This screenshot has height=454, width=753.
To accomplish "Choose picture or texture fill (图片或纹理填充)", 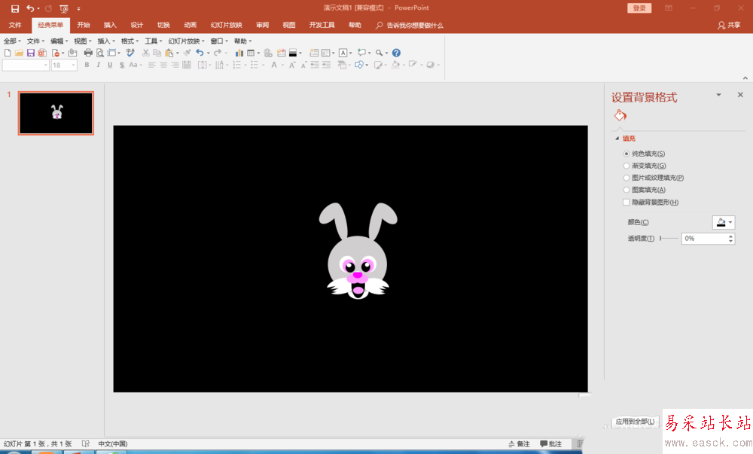I will click(x=626, y=178).
